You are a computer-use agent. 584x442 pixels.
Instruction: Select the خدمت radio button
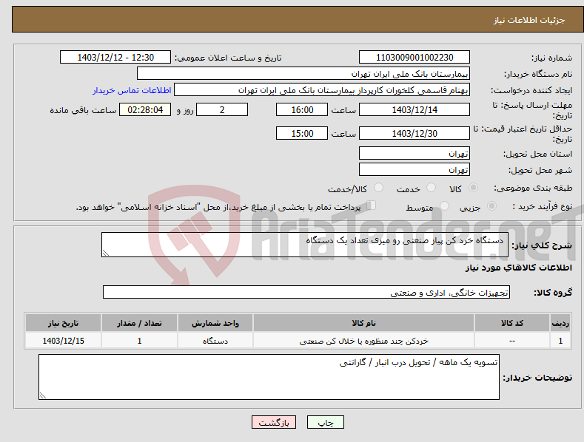point(431,188)
